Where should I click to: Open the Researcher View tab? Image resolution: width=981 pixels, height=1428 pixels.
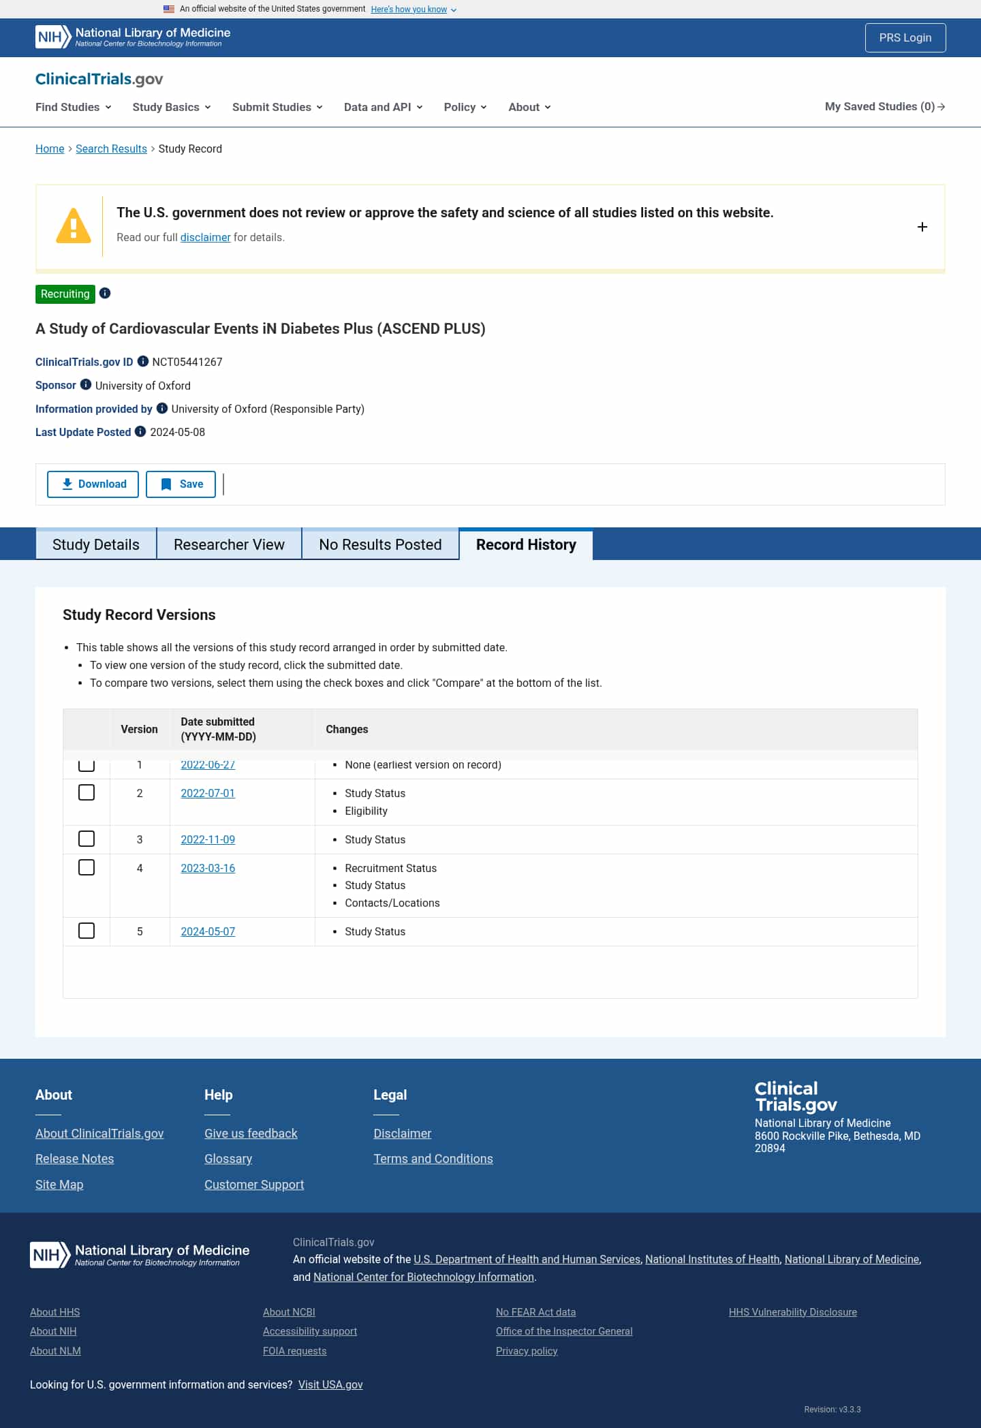click(229, 544)
